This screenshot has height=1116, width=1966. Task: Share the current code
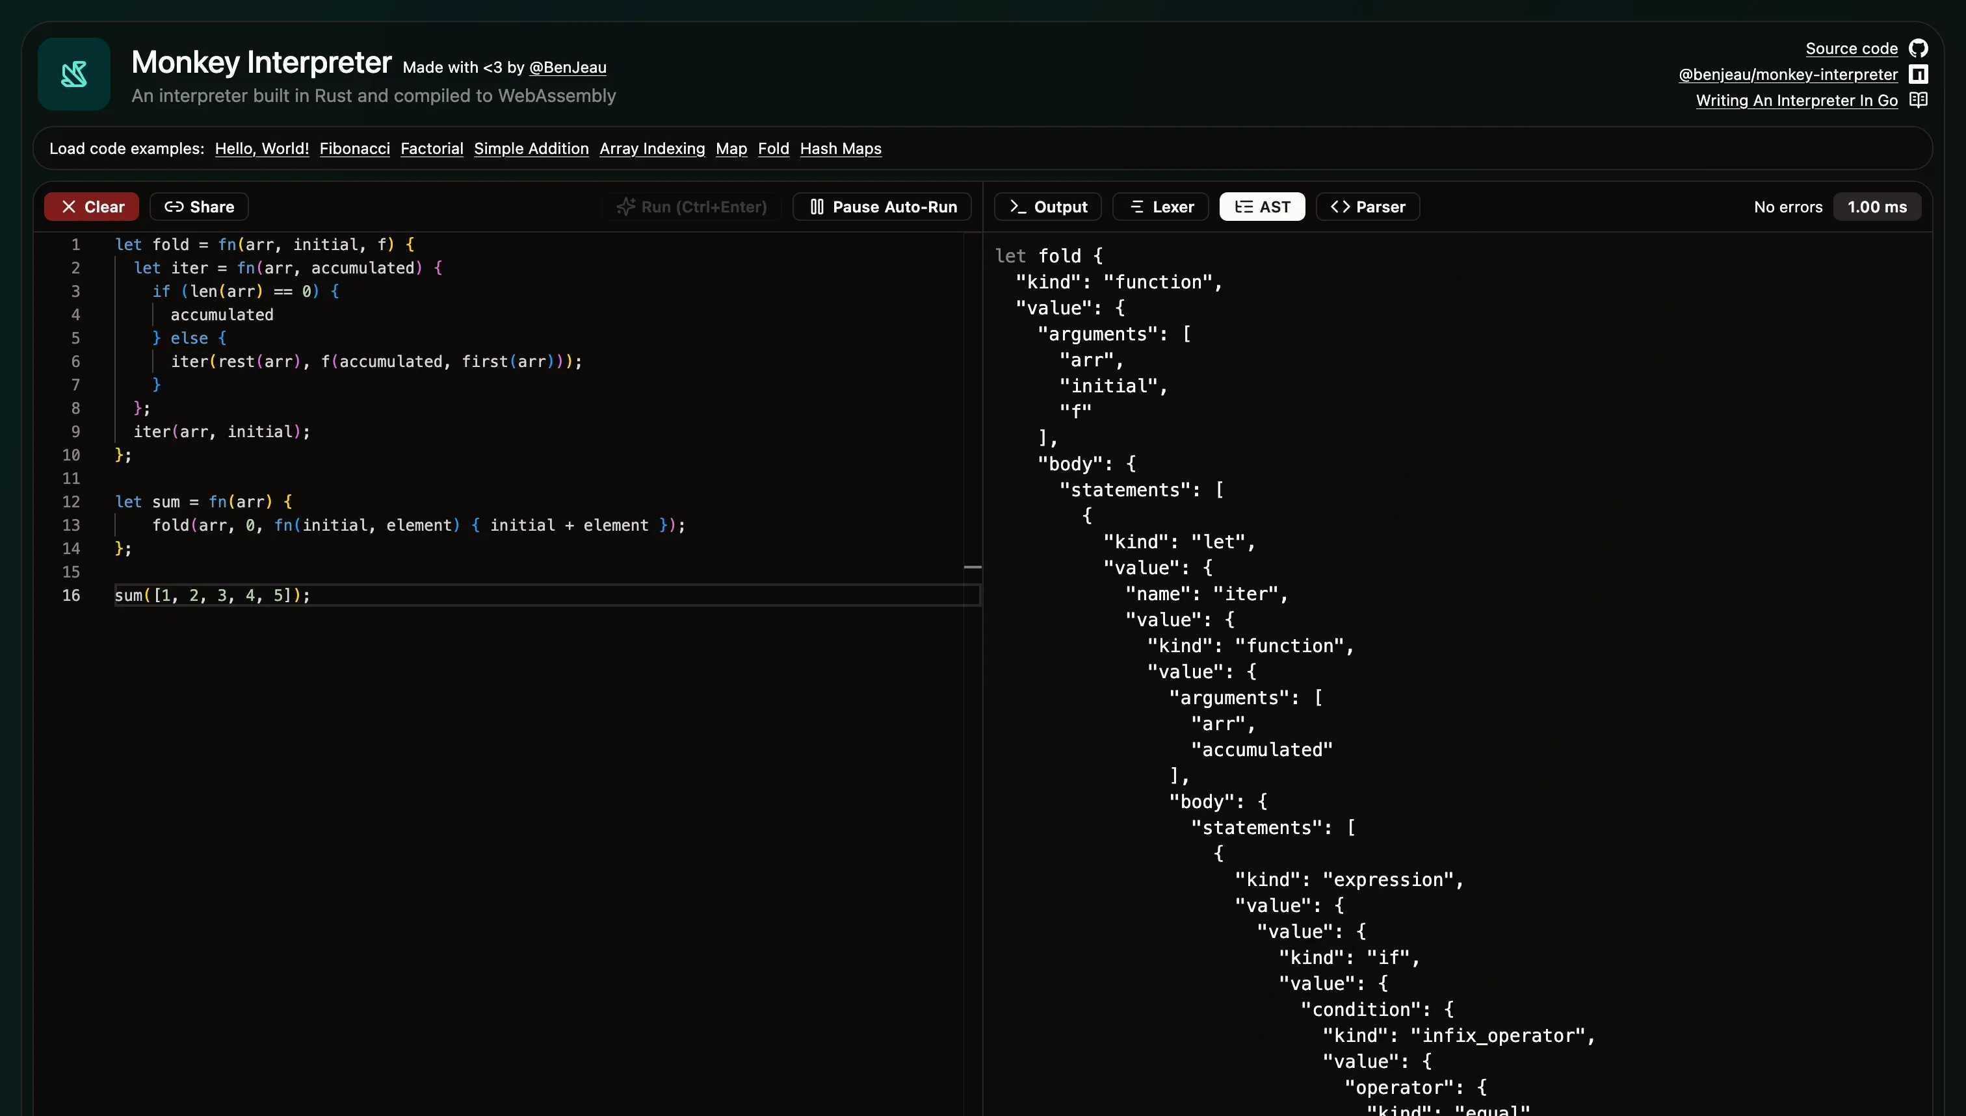pos(199,207)
